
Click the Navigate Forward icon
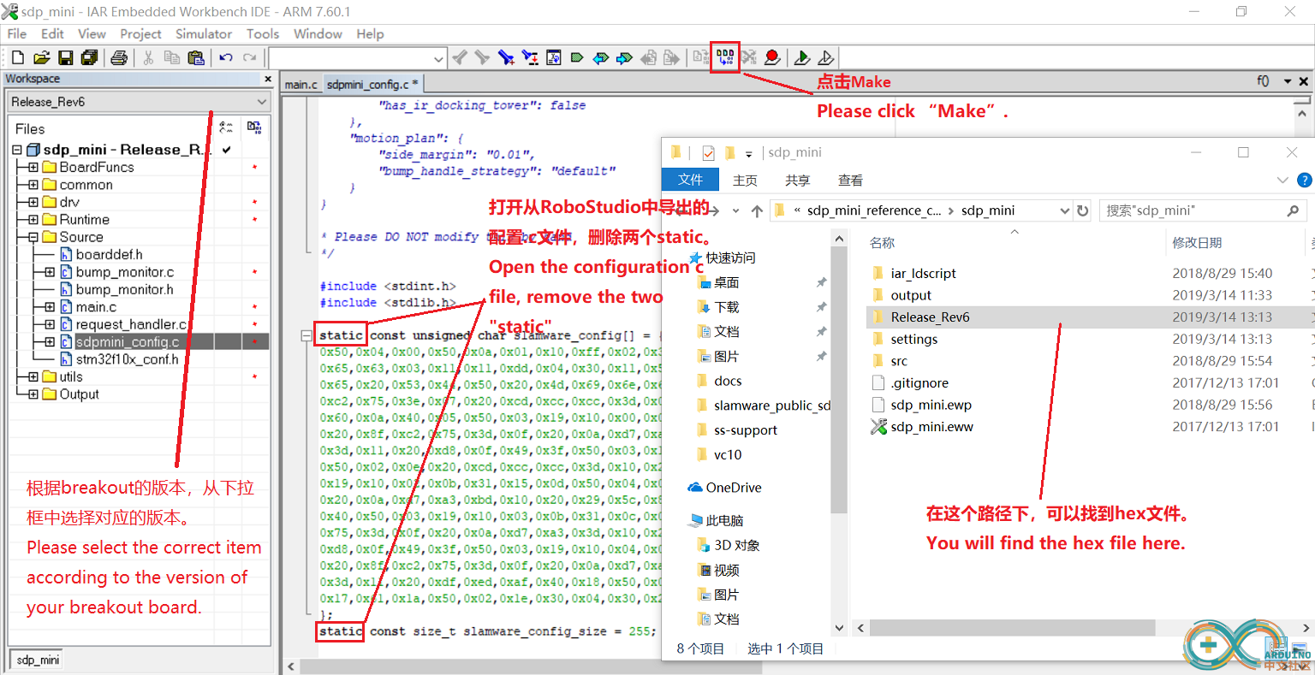pos(672,58)
